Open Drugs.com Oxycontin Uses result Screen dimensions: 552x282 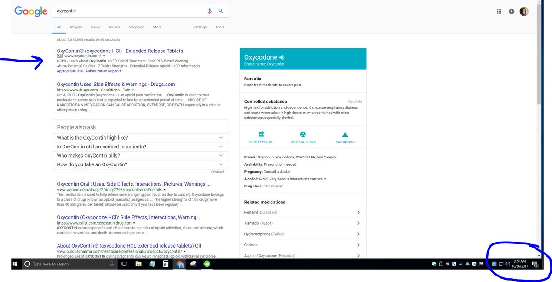(116, 84)
